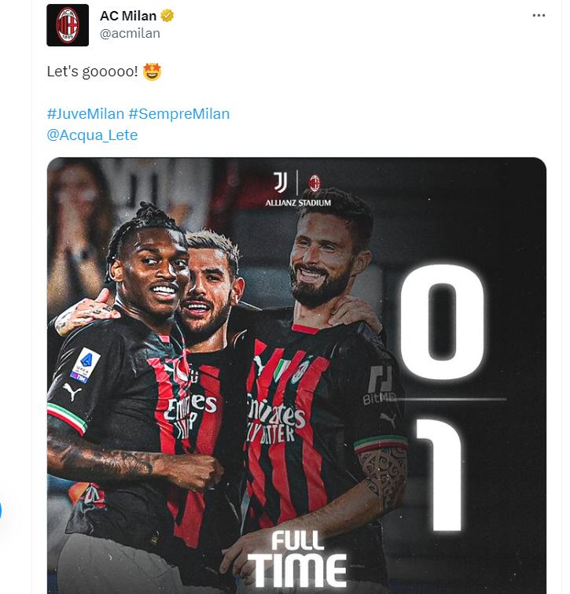Click the AC Milan crest in image header

tap(314, 183)
